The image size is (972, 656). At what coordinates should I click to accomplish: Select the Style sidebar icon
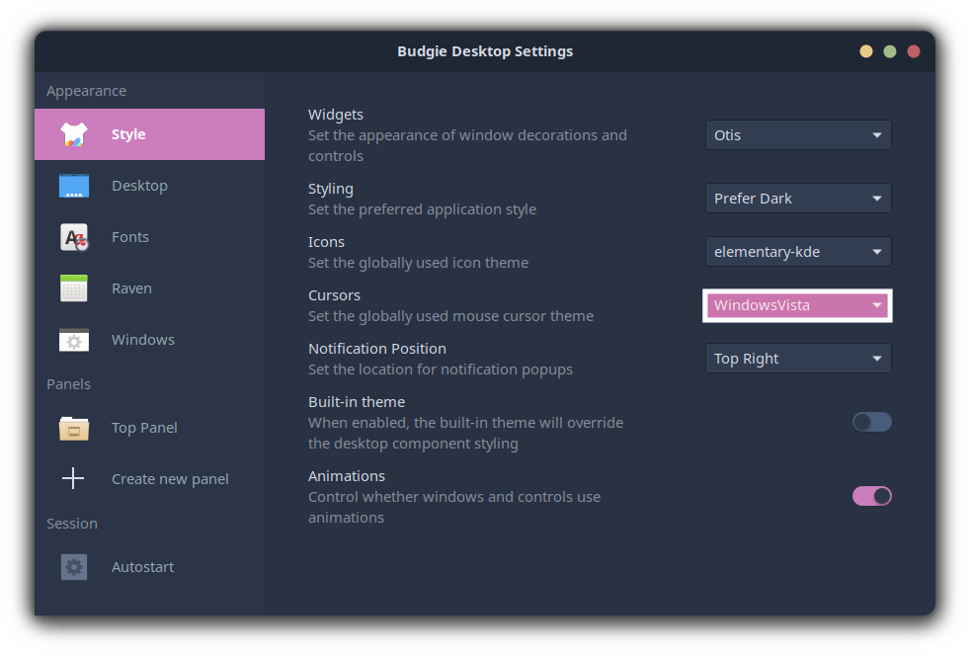[73, 133]
